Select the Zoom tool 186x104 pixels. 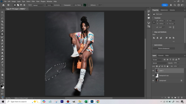click(2, 78)
